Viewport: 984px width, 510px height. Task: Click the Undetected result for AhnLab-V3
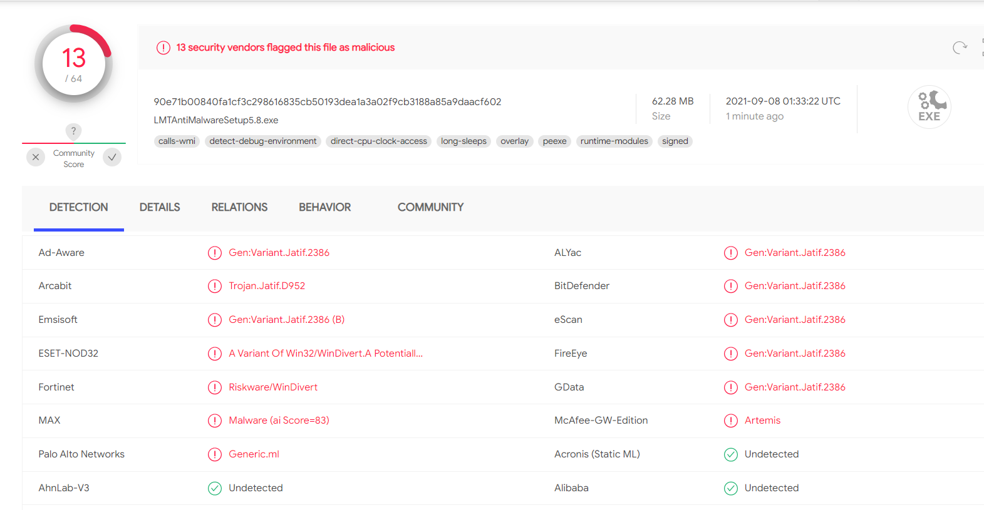256,488
